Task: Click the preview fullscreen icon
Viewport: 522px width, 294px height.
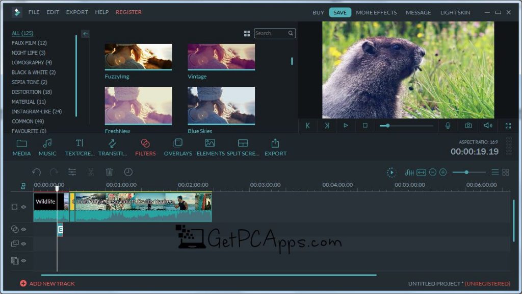Action: click(x=508, y=126)
